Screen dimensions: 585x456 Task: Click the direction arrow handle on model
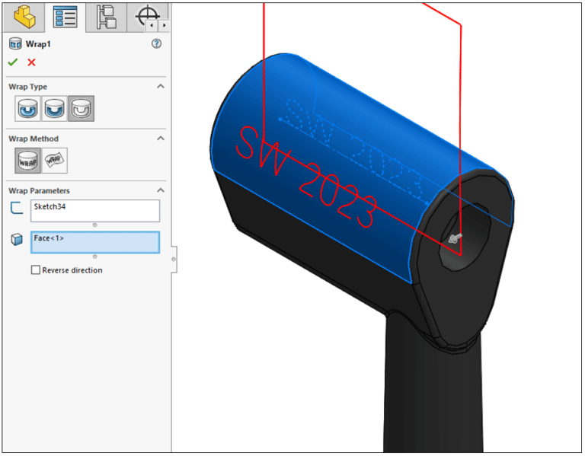(x=455, y=238)
